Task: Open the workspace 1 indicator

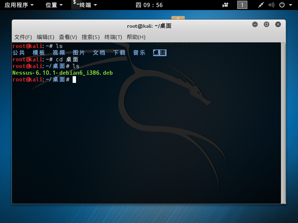Action: [x=242, y=5]
